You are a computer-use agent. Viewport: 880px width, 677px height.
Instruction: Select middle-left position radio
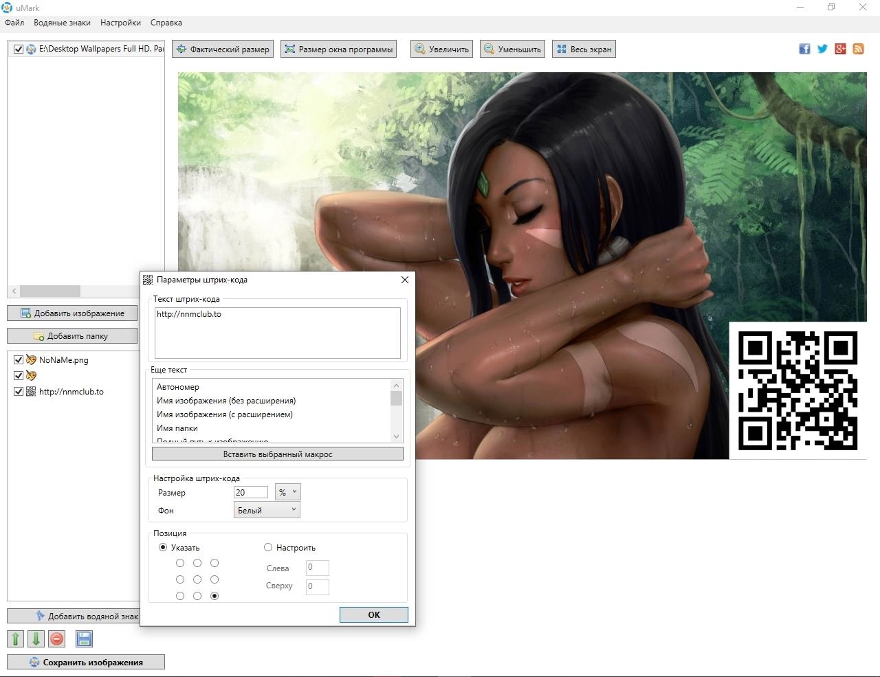(180, 579)
